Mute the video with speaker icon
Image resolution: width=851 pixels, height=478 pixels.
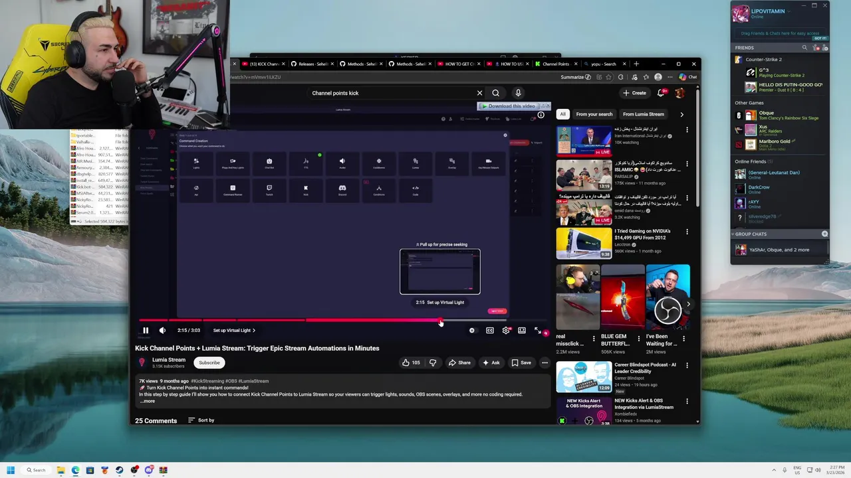pyautogui.click(x=163, y=330)
